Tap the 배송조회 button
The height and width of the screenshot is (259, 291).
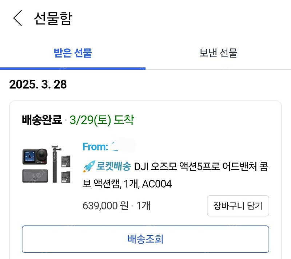click(145, 239)
